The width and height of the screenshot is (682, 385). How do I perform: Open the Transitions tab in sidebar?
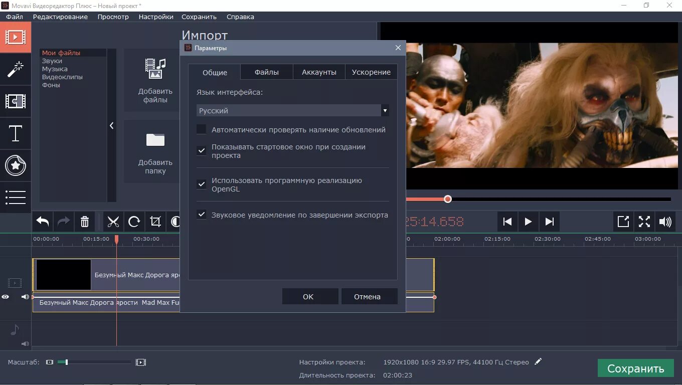(16, 101)
